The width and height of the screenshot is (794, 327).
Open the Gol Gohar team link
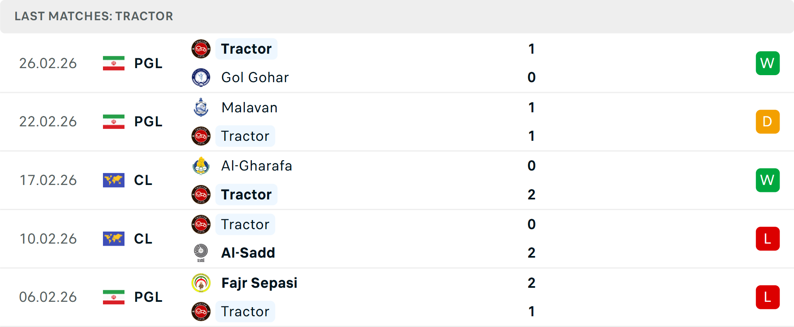(255, 78)
